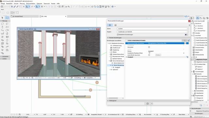209x118 pixels.
Task: Open the Ansicht menu
Action: tap(16, 4)
